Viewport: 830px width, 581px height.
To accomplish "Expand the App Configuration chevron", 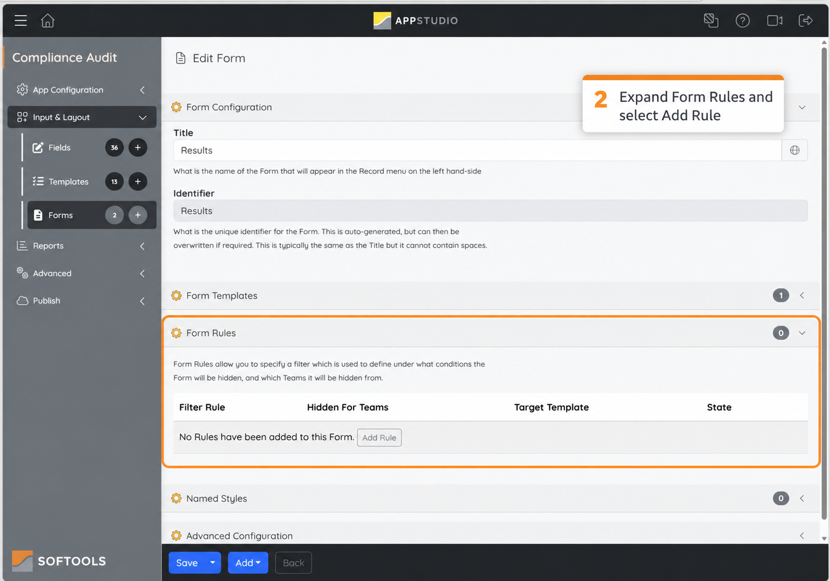I will (x=142, y=90).
